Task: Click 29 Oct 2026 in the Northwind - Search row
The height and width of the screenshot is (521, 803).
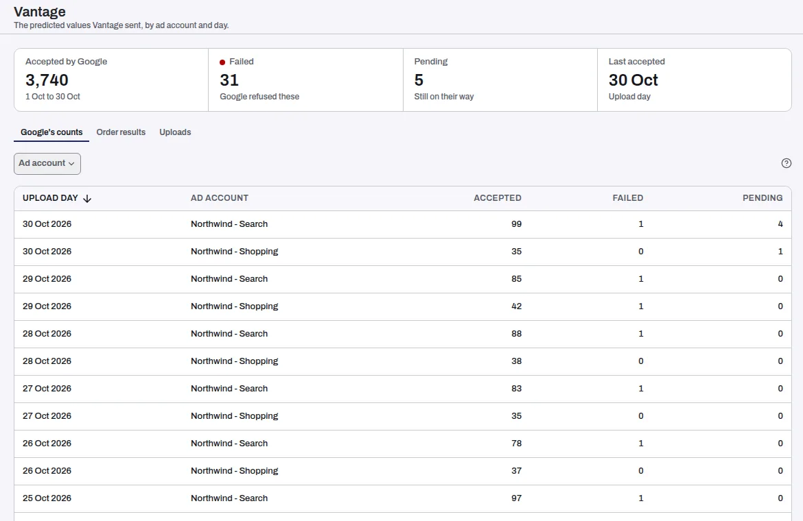Action: coord(47,278)
